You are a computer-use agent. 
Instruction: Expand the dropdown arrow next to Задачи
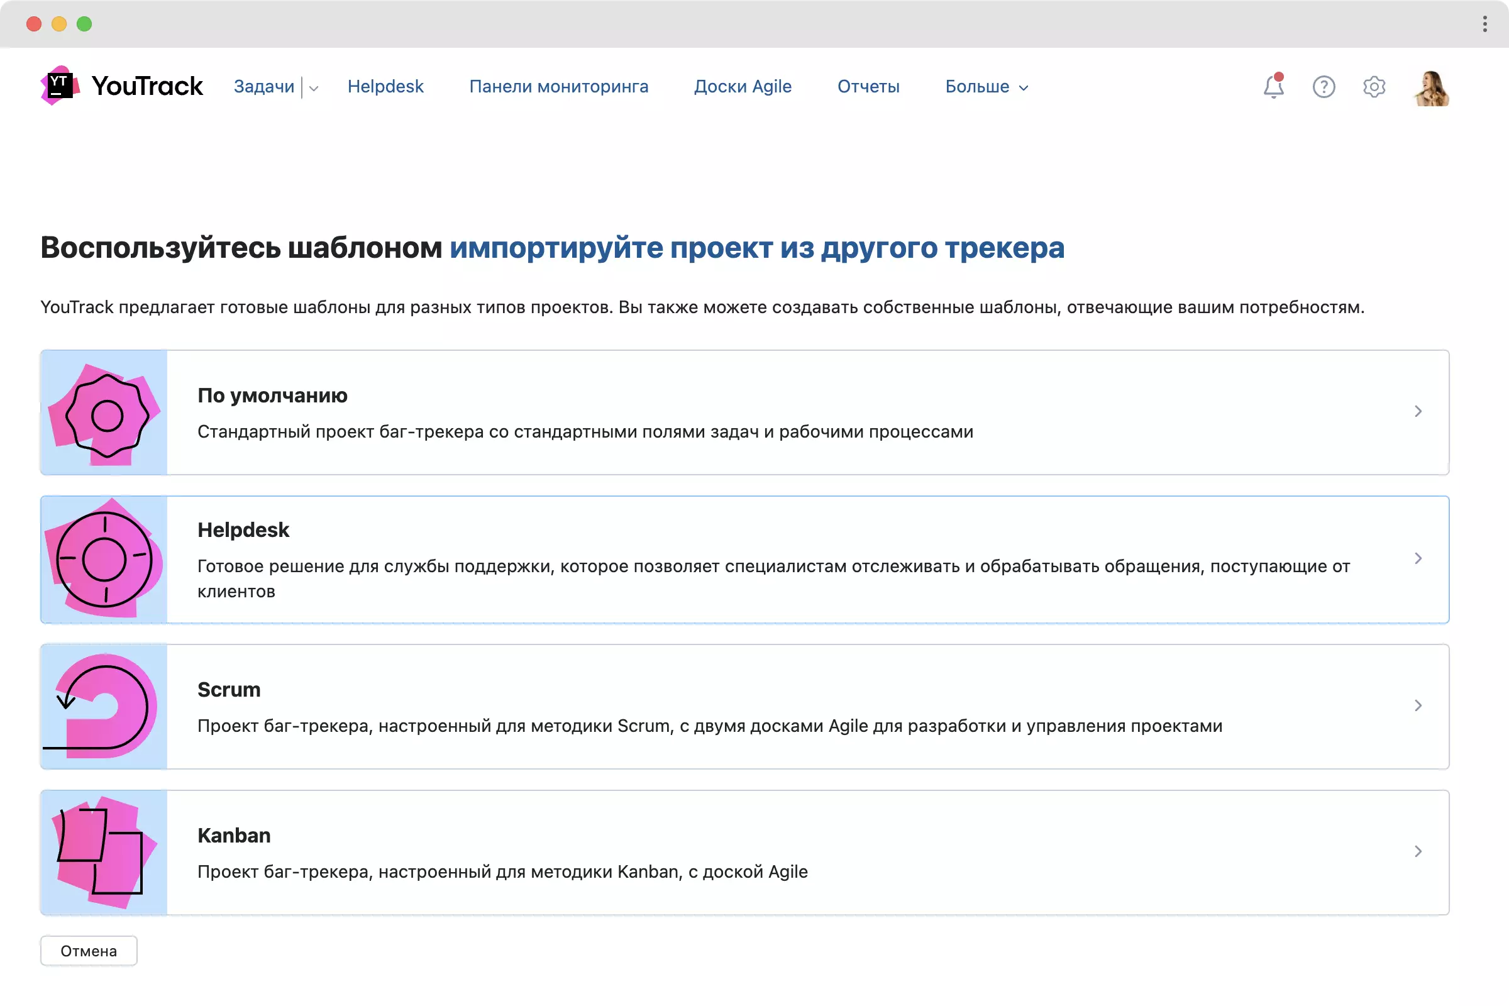(x=314, y=88)
